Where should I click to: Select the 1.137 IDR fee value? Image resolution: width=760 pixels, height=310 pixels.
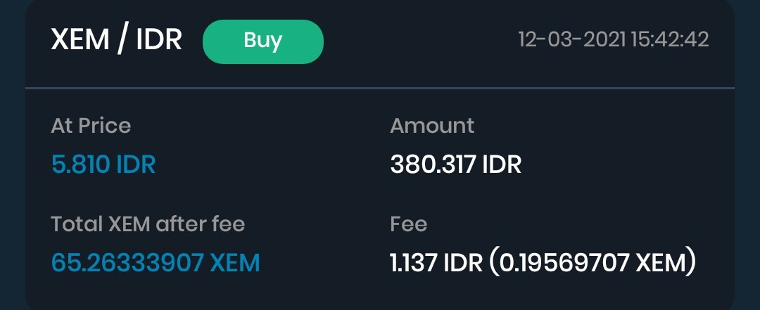click(436, 263)
